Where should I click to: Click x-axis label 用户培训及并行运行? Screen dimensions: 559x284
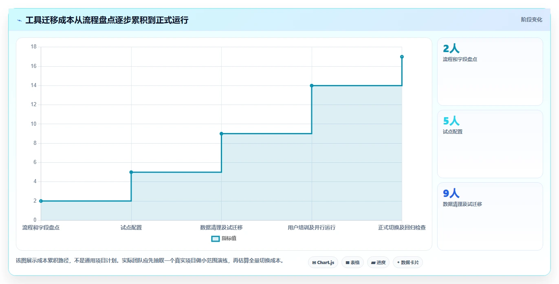(x=312, y=227)
